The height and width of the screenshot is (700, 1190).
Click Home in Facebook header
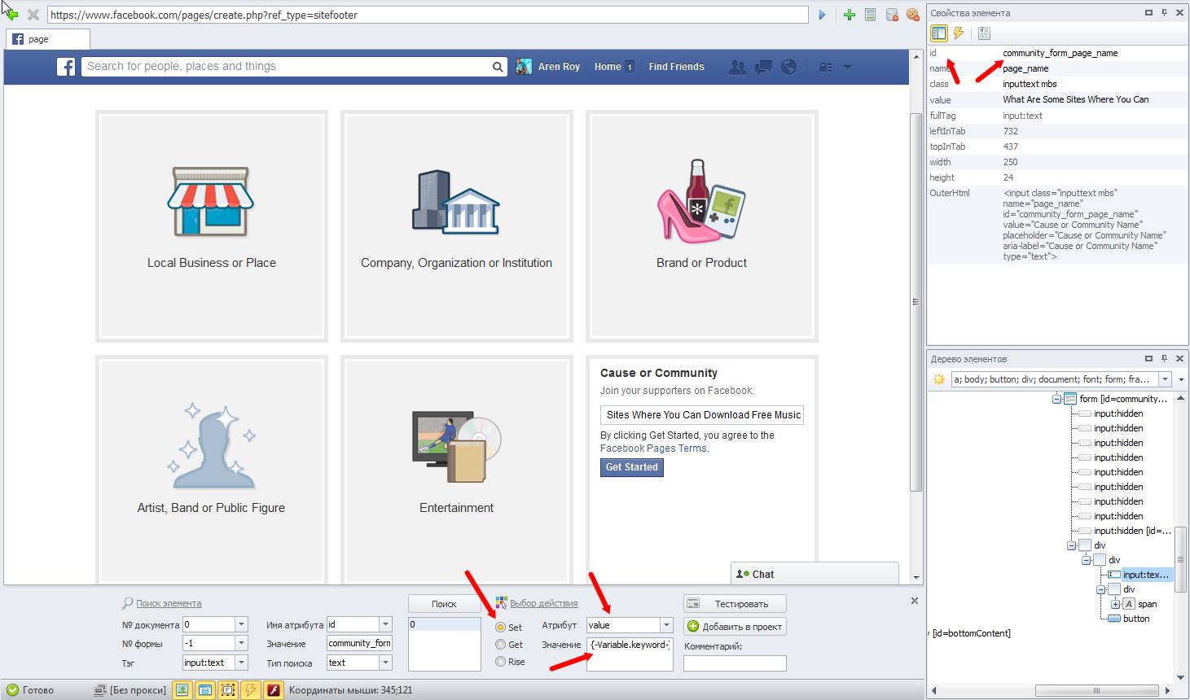click(608, 67)
